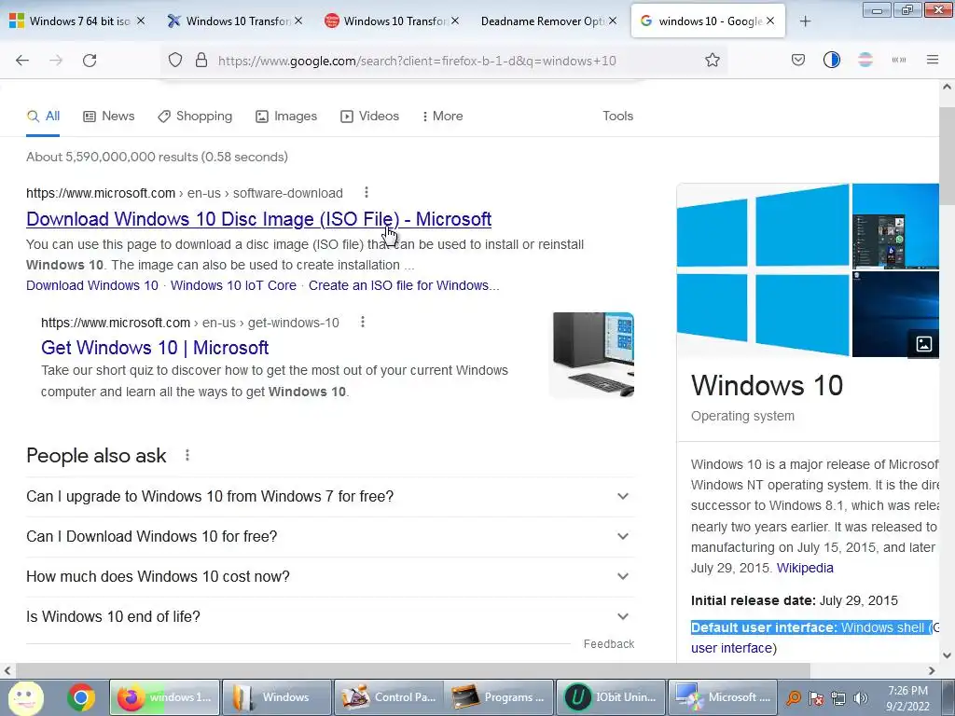955x716 pixels.
Task: Click the Feedback link under questions
Action: [608, 644]
